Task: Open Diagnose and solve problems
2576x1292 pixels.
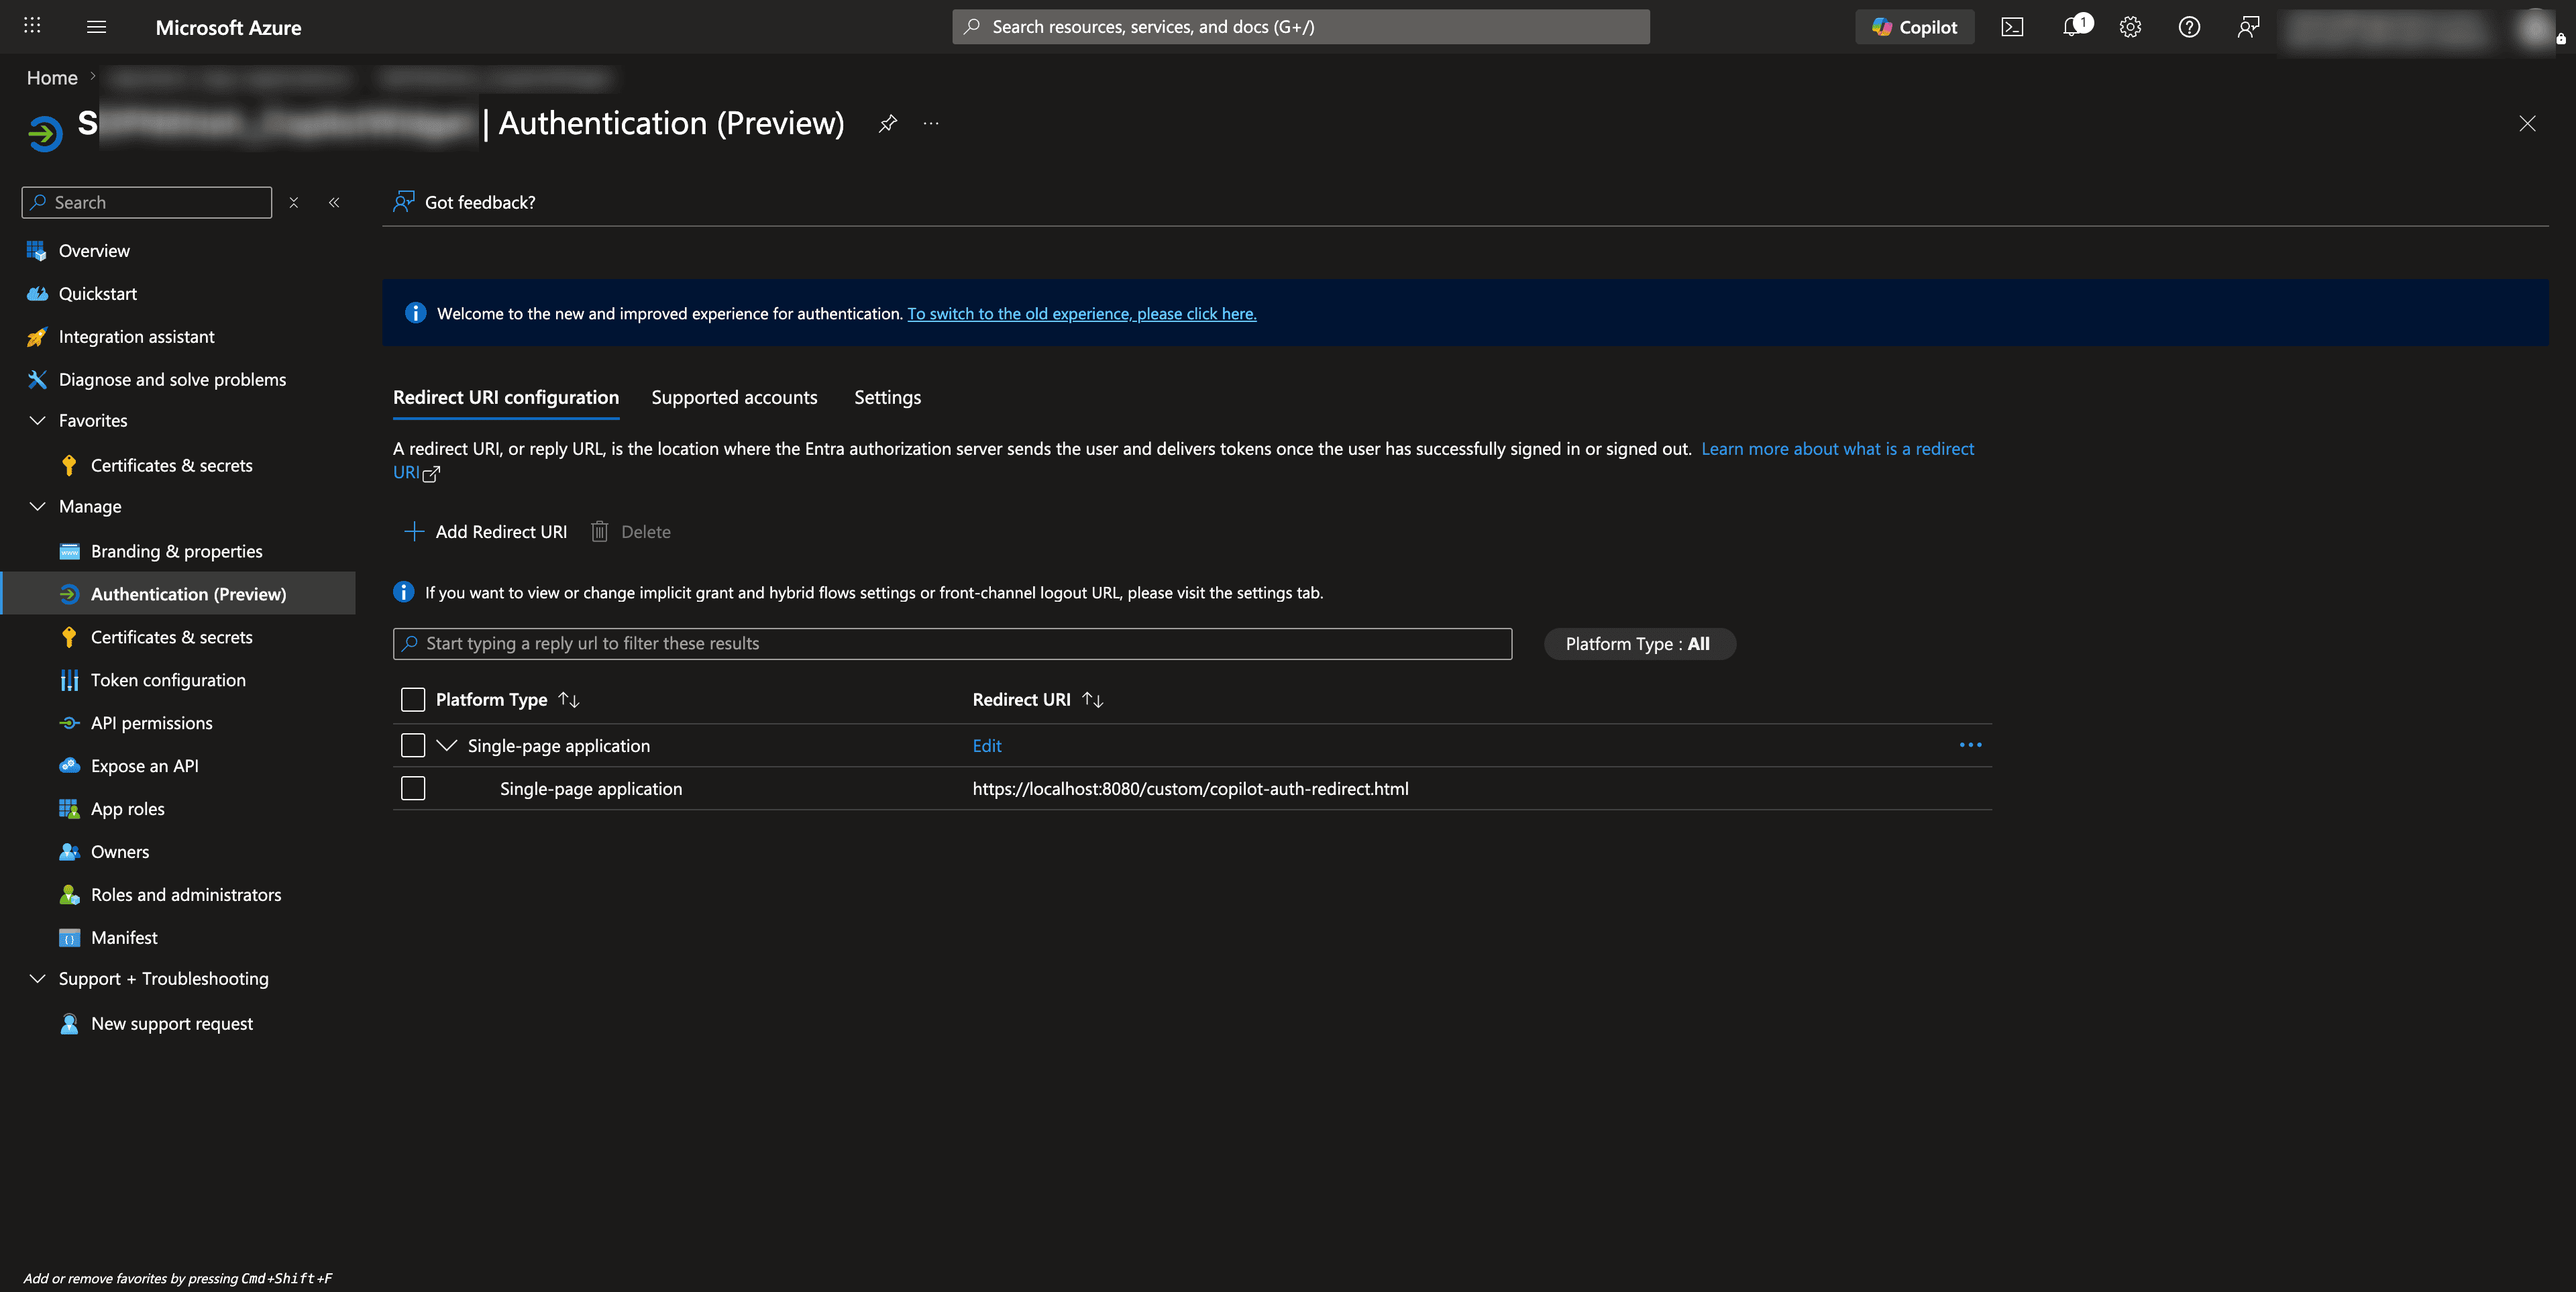Action: pos(172,380)
